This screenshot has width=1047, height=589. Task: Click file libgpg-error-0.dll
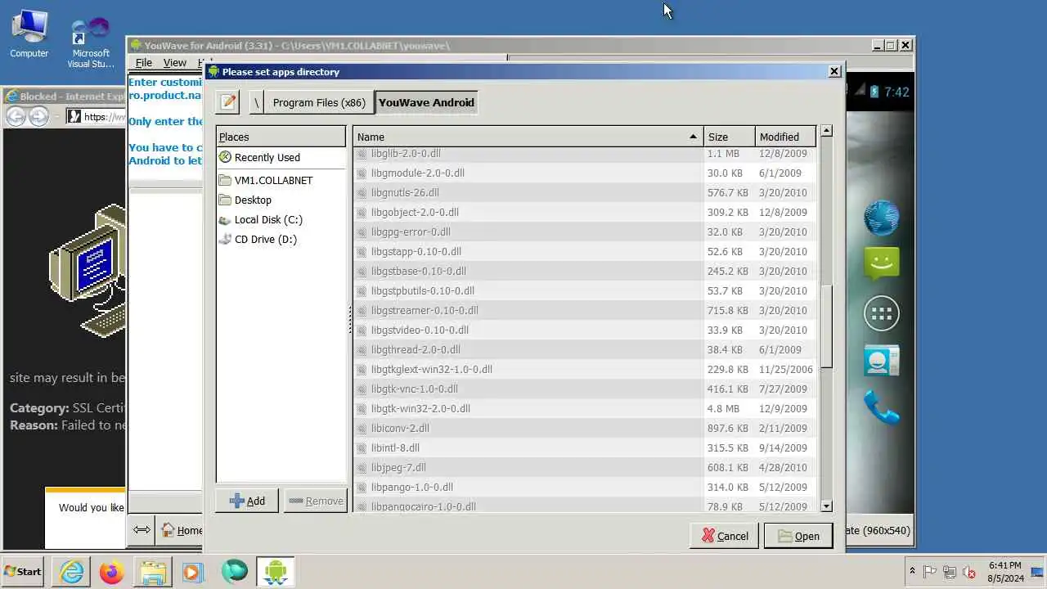[411, 232]
